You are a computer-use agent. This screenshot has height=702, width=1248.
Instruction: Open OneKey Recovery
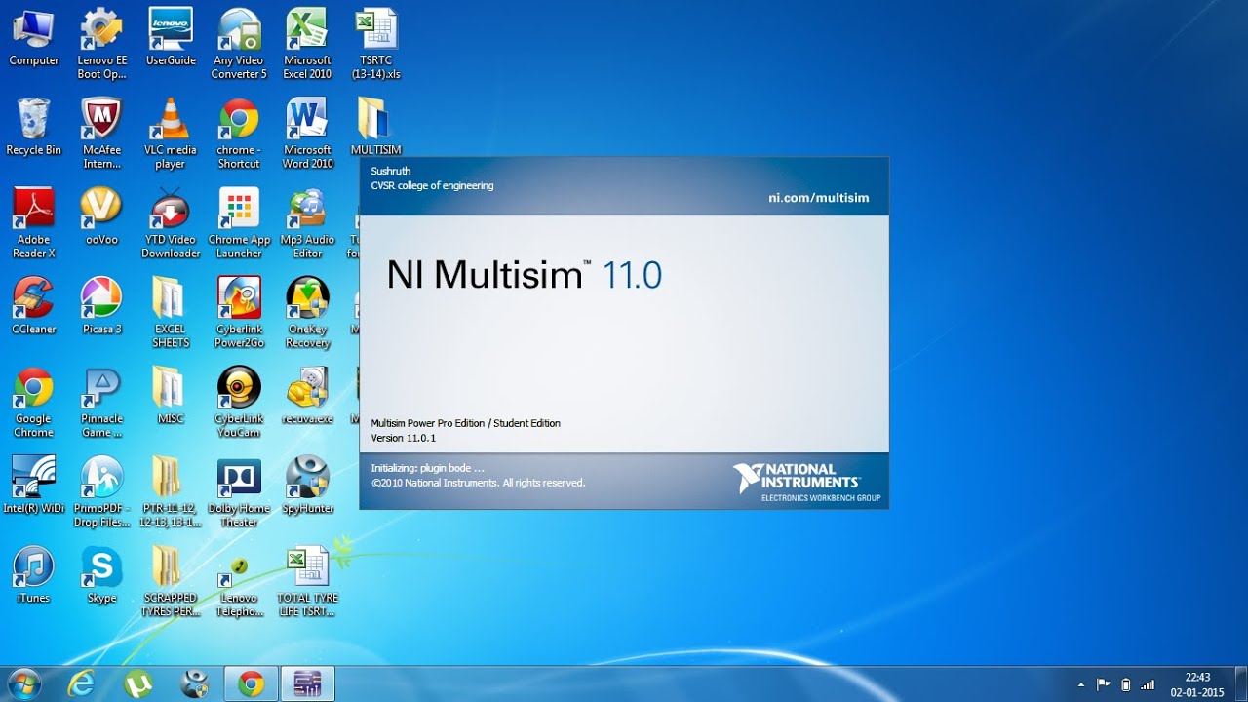(307, 313)
